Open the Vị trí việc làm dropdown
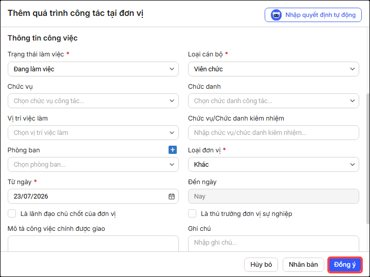Image resolution: width=370 pixels, height=277 pixels. [x=93, y=133]
